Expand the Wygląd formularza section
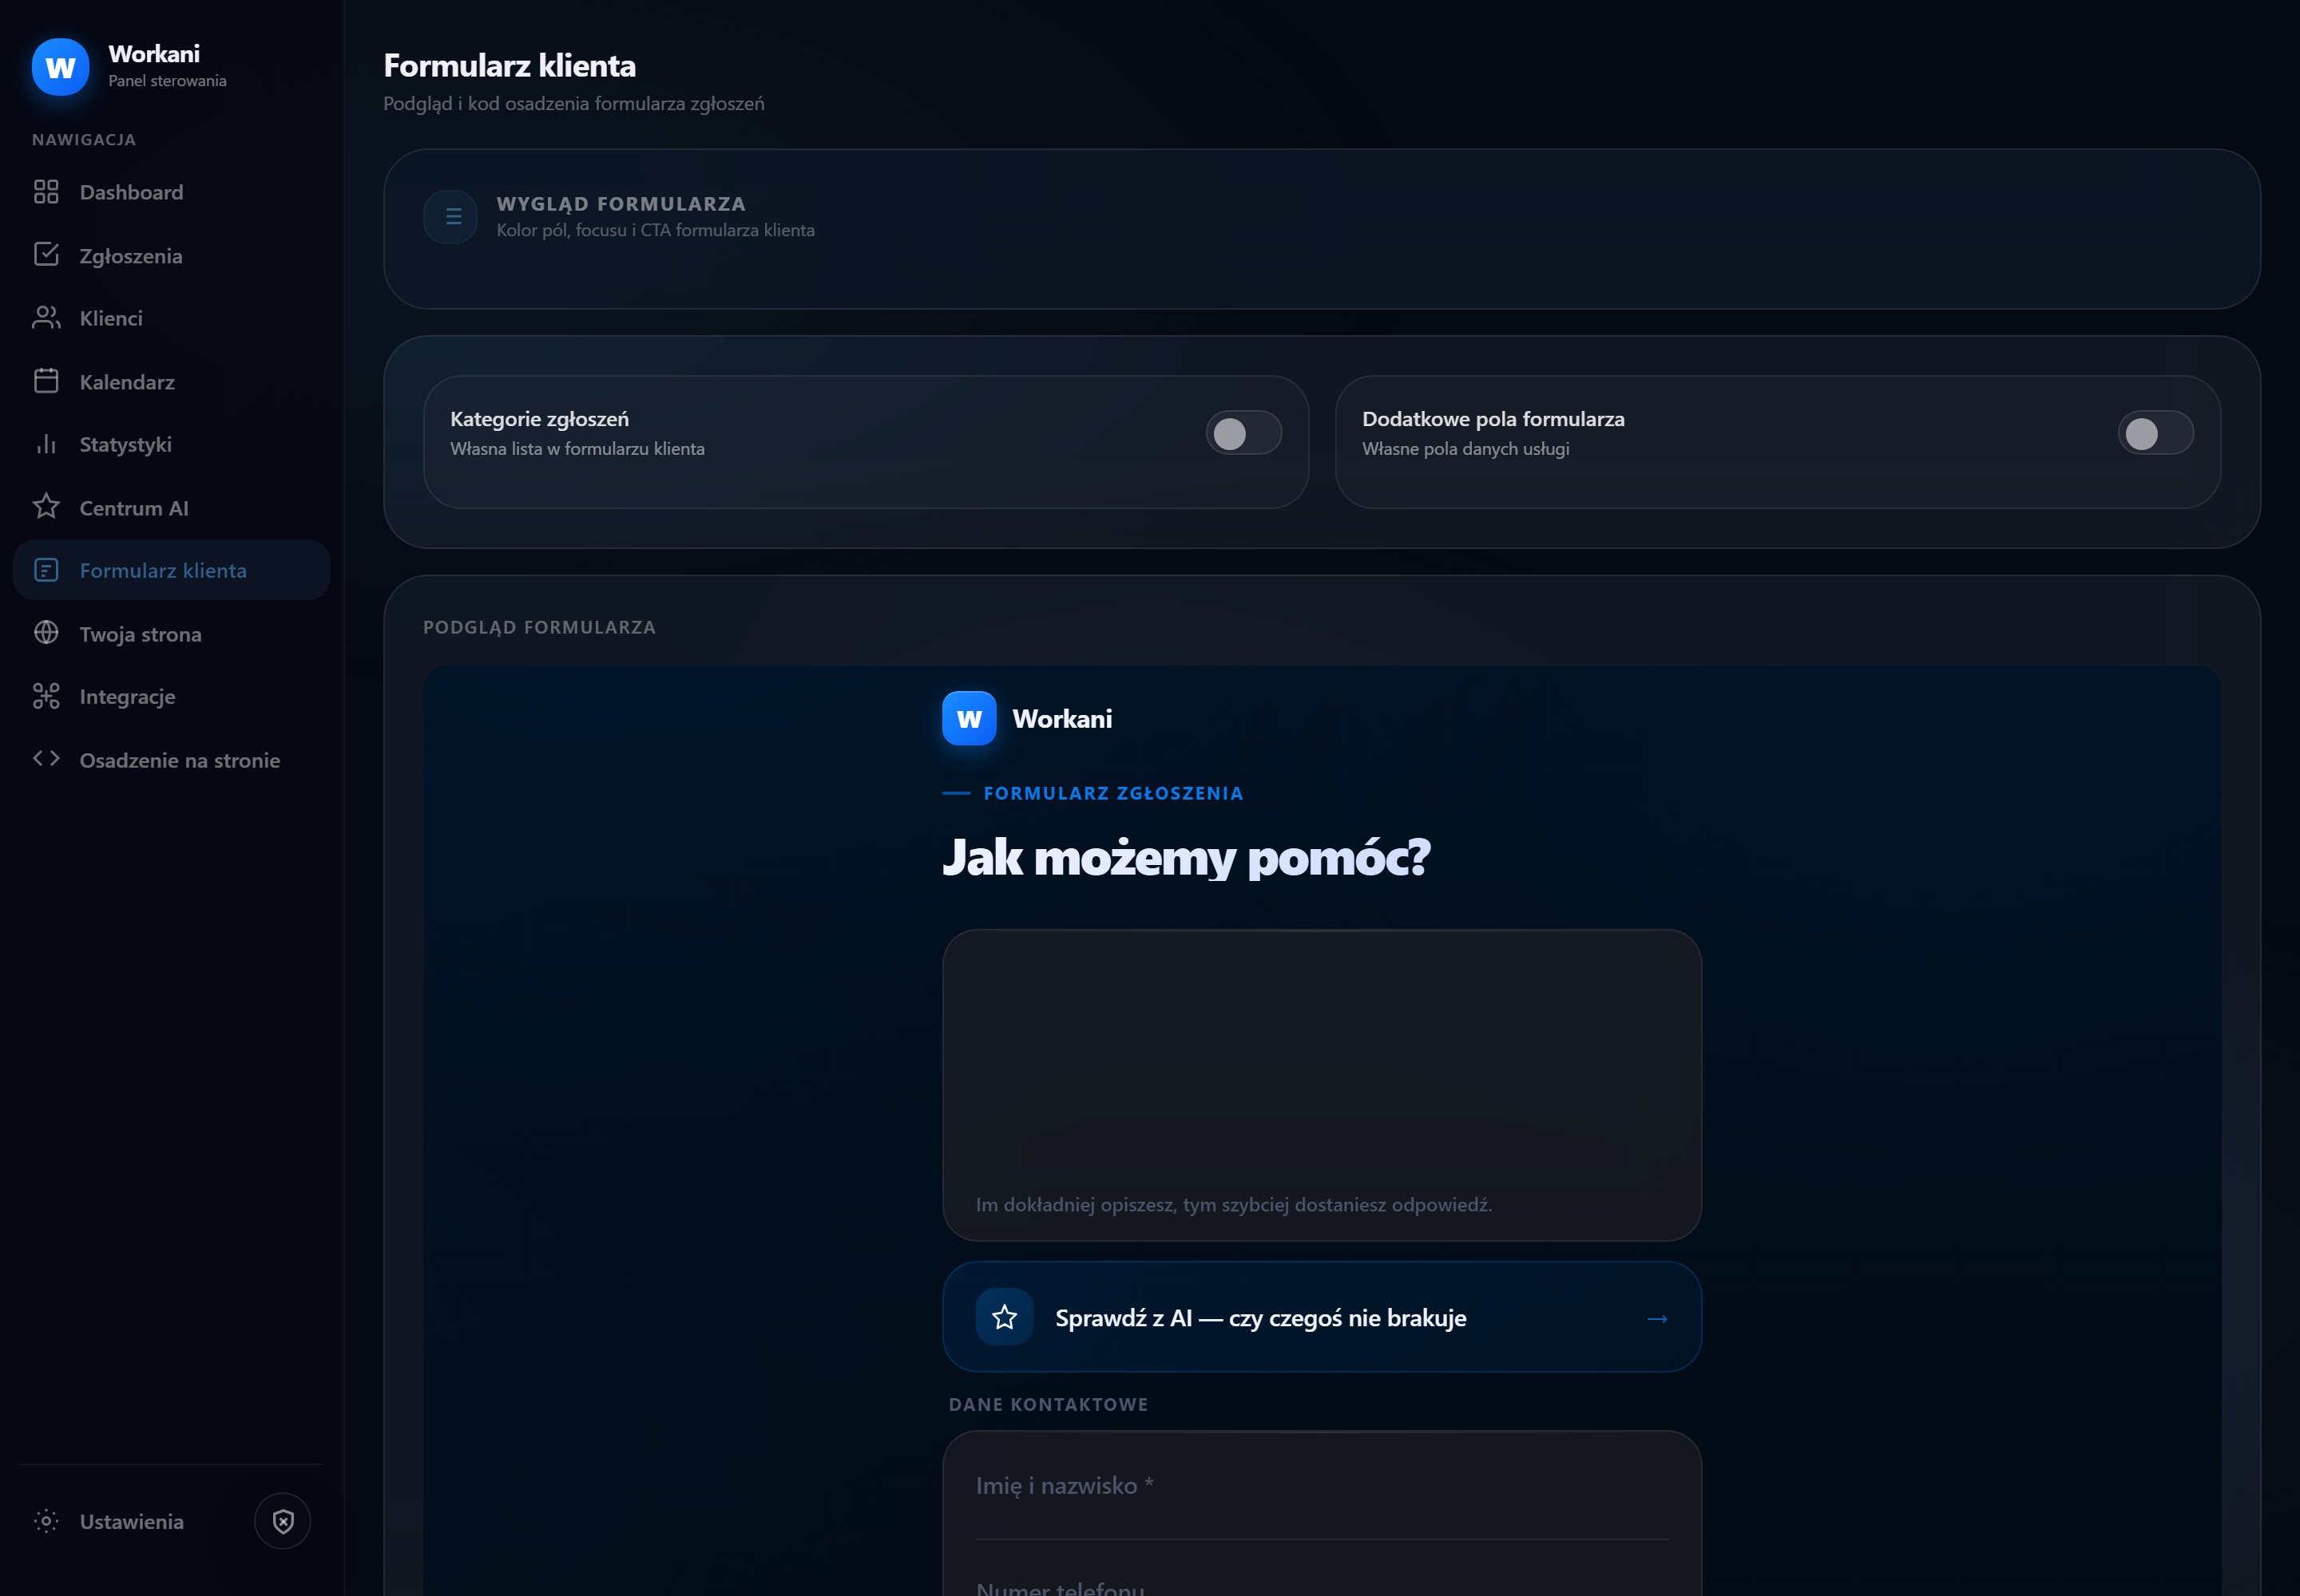 point(1321,229)
